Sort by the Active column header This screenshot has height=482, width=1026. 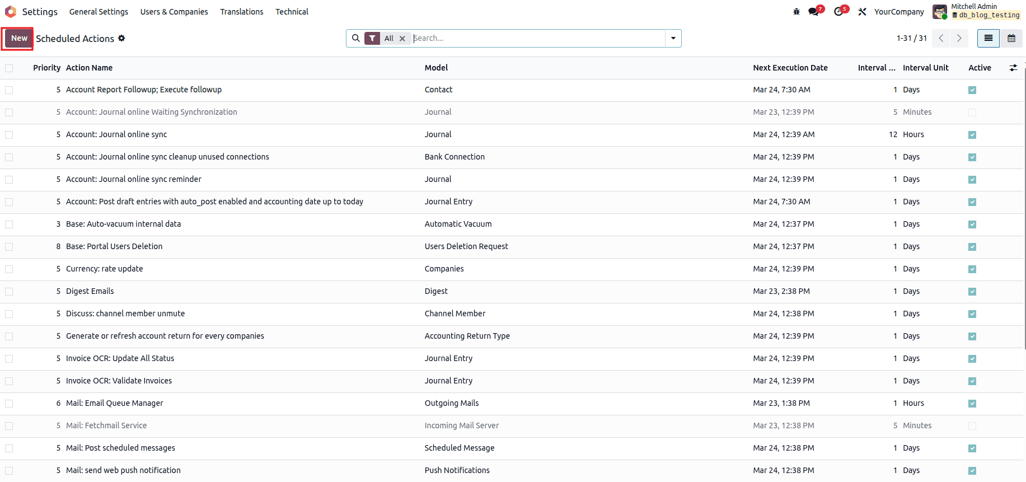tap(980, 68)
